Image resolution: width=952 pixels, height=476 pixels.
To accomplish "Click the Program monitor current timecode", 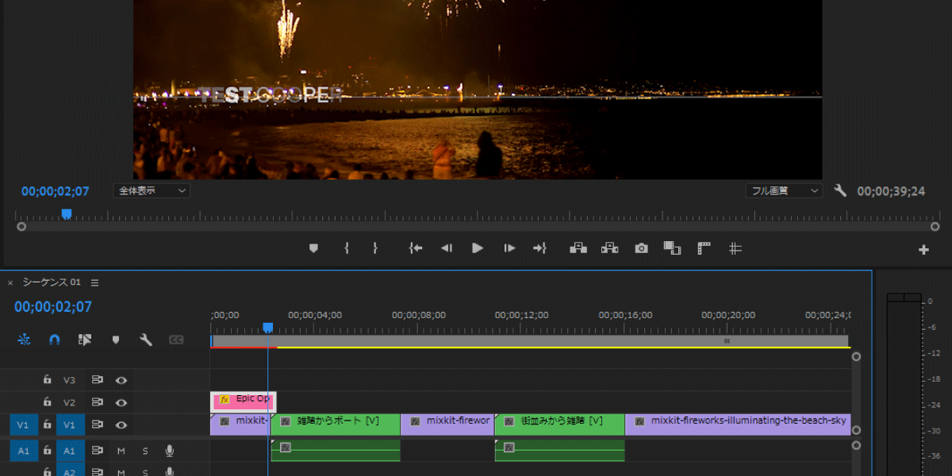I will (55, 191).
